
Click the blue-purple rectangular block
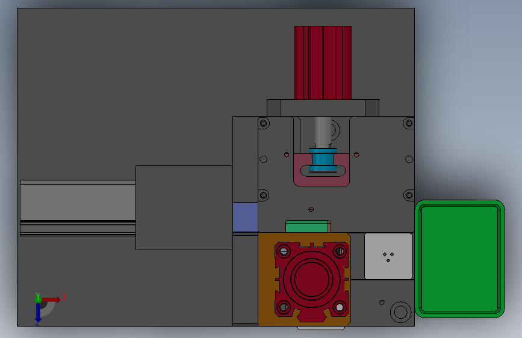coord(246,217)
